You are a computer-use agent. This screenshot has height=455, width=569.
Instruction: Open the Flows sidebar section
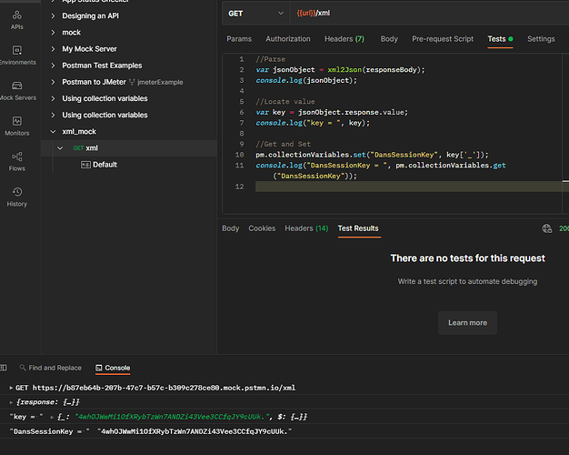tap(16, 162)
